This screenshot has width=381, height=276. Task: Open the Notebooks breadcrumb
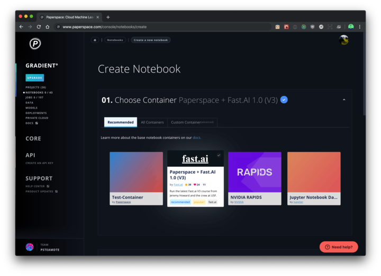pyautogui.click(x=115, y=40)
